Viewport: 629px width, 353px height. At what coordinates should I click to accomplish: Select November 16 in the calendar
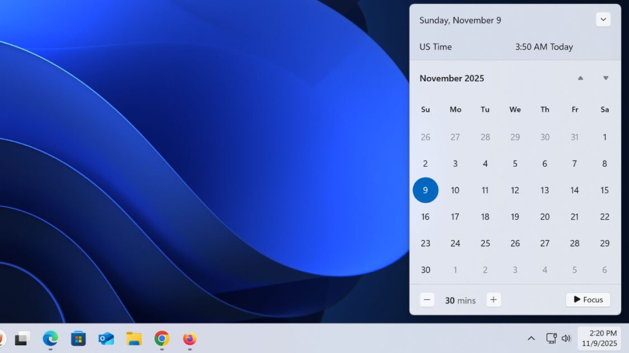tap(425, 216)
